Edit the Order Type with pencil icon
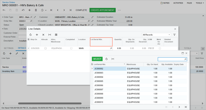Screen dimensions: 206x110 pos(35,17)
